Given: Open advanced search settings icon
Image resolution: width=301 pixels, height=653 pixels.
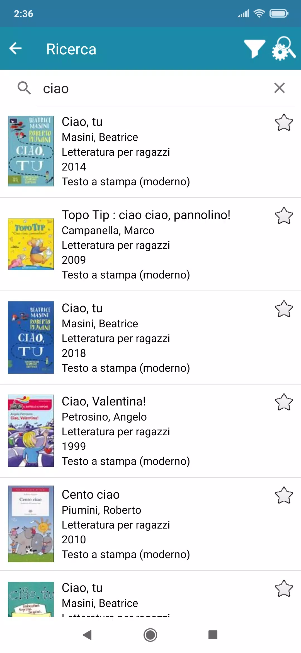Looking at the screenshot, I should click(x=284, y=49).
